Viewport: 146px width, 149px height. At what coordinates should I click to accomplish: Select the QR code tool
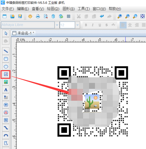coord(6,120)
